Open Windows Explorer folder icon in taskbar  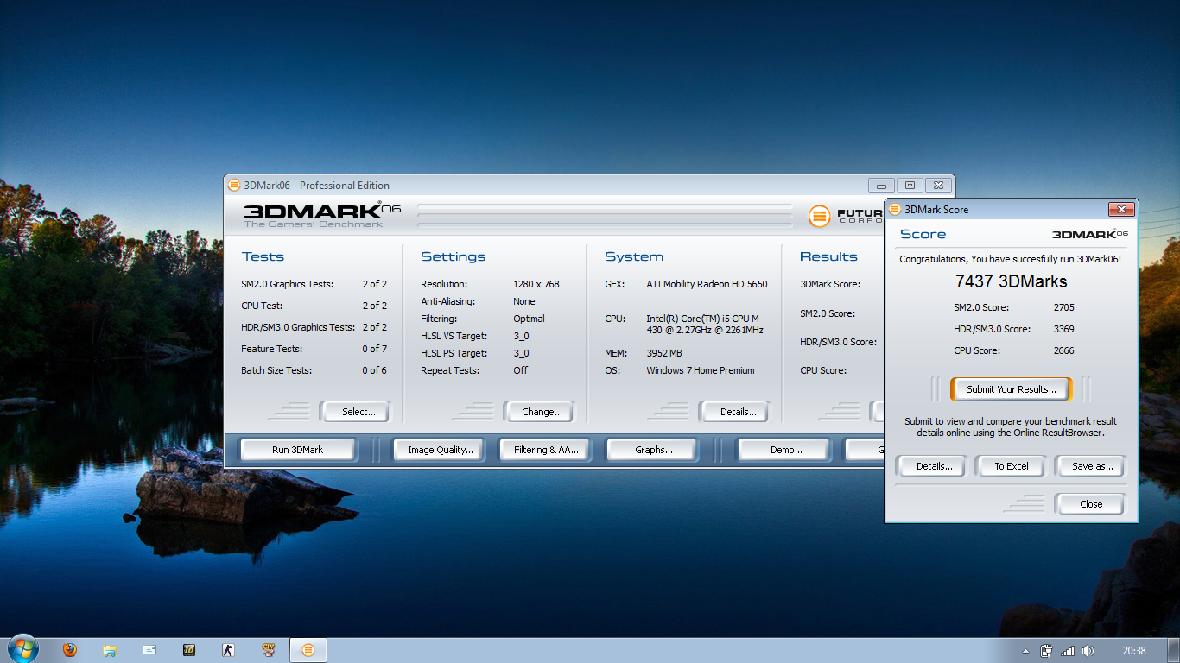110,650
